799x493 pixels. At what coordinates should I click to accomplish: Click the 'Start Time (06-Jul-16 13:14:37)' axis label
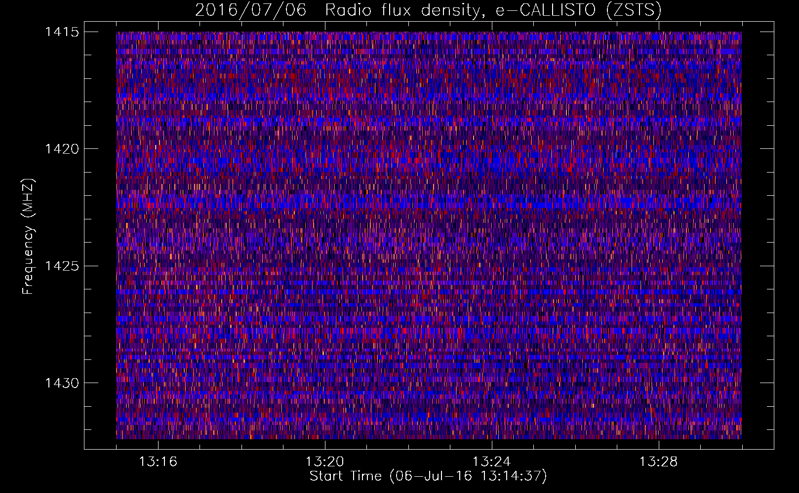[x=428, y=476]
